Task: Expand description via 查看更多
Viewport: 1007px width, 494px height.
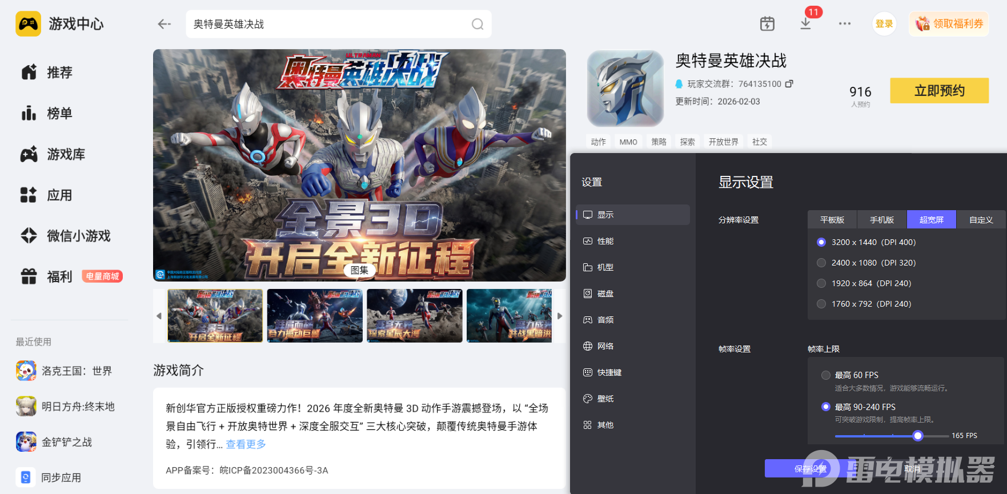Action: click(246, 444)
